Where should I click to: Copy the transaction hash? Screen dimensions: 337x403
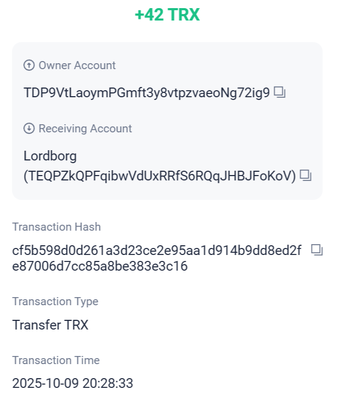317,250
